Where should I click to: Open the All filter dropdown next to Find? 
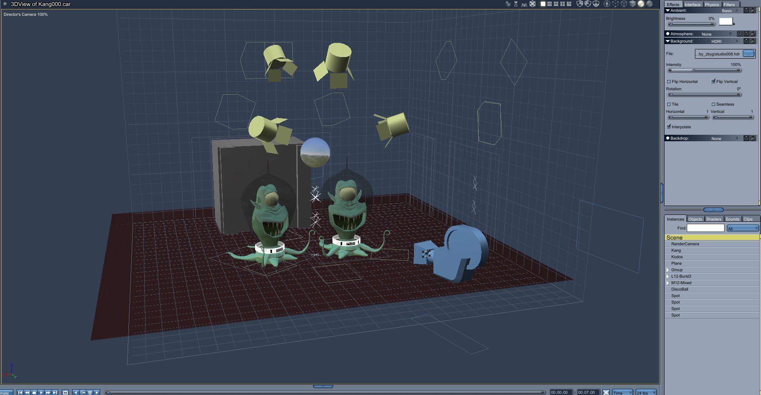coord(742,228)
